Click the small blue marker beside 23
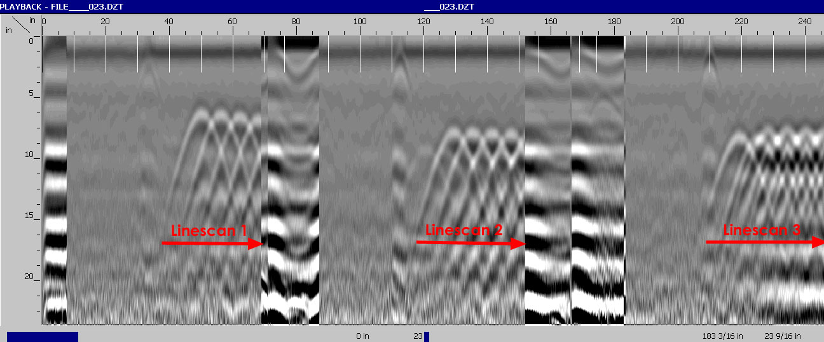The image size is (824, 342). point(427,336)
